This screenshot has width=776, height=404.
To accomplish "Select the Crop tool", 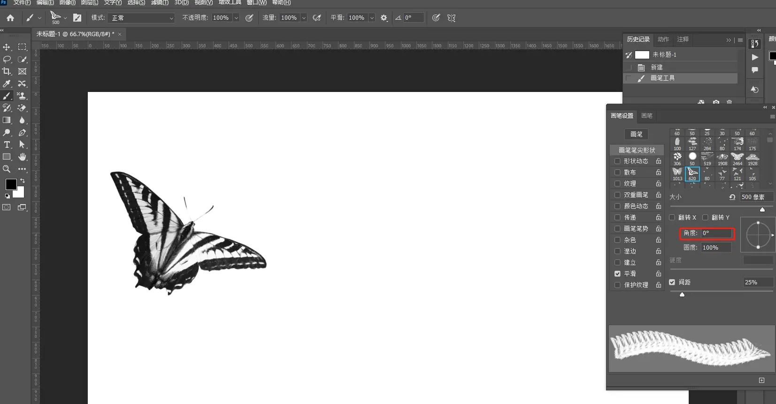I will click(x=7, y=71).
